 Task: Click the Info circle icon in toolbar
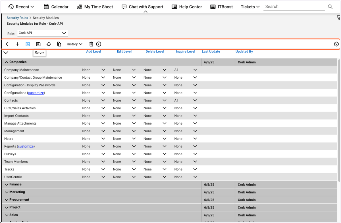(99, 44)
